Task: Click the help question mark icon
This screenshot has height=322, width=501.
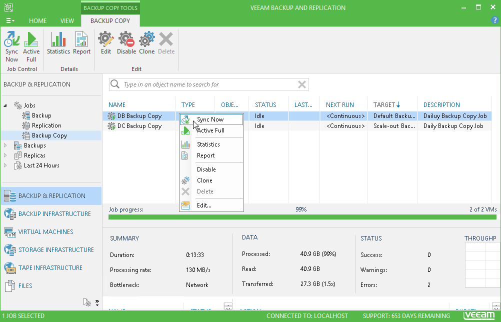Action: coord(494,20)
